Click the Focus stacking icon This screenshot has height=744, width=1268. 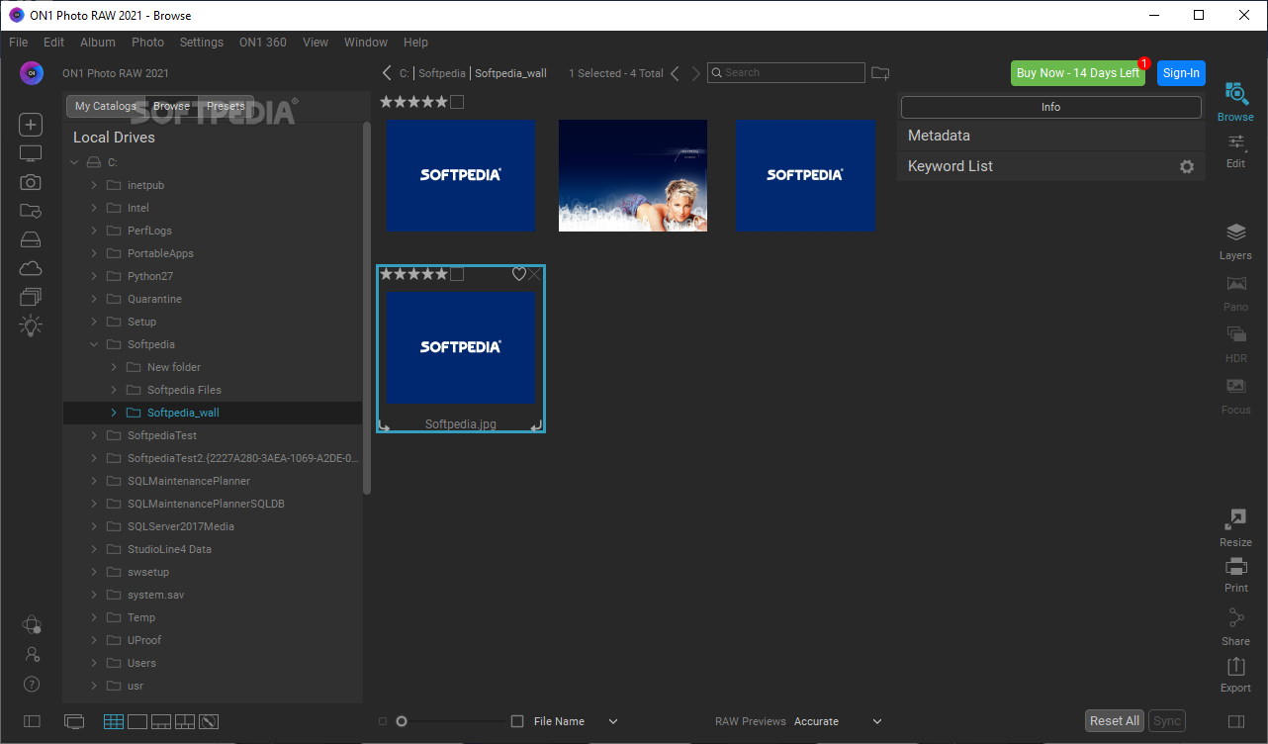(1235, 386)
